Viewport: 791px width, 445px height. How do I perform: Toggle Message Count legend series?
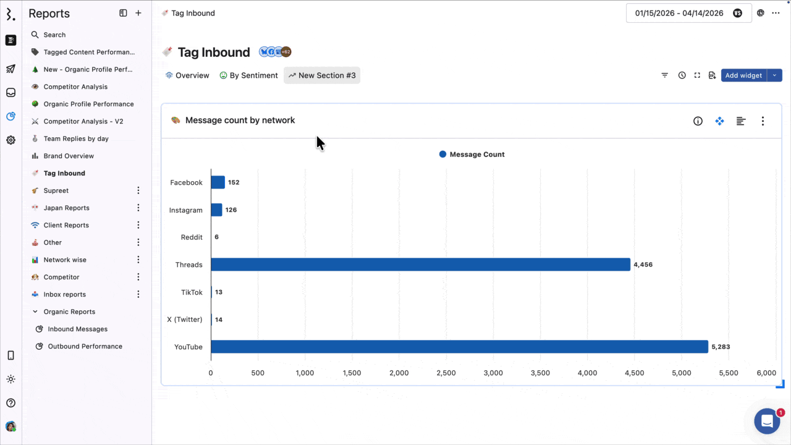[472, 155]
